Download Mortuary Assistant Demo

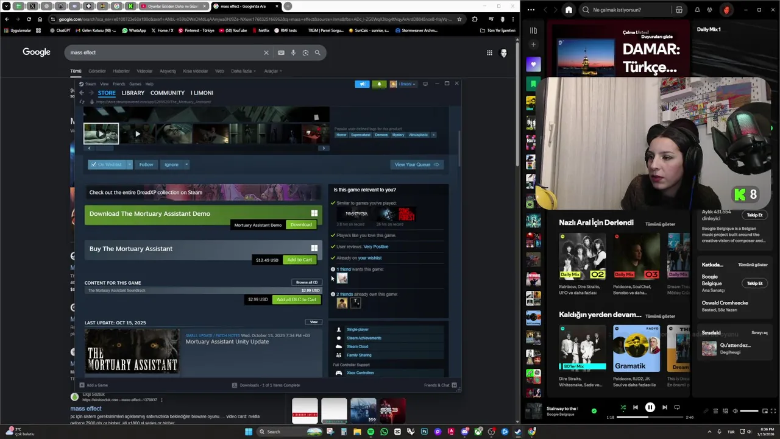(301, 225)
